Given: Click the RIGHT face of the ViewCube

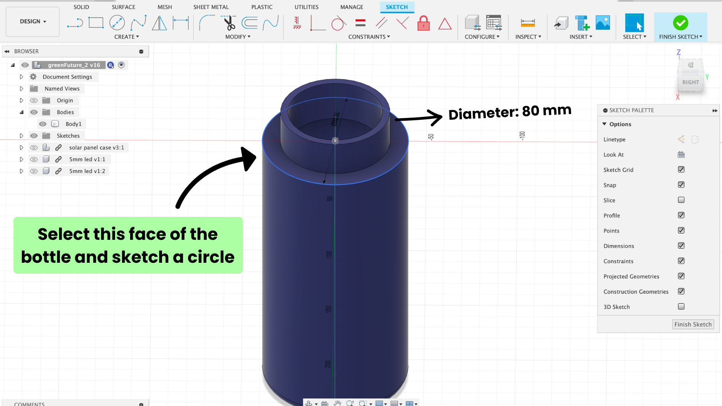Looking at the screenshot, I should click(690, 82).
